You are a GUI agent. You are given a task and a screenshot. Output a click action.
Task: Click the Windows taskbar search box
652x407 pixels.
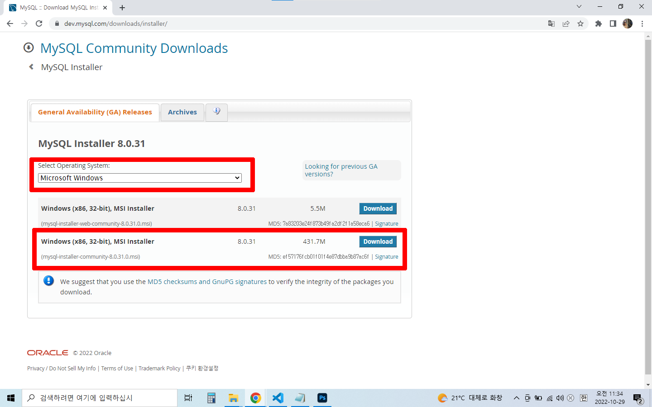(100, 398)
